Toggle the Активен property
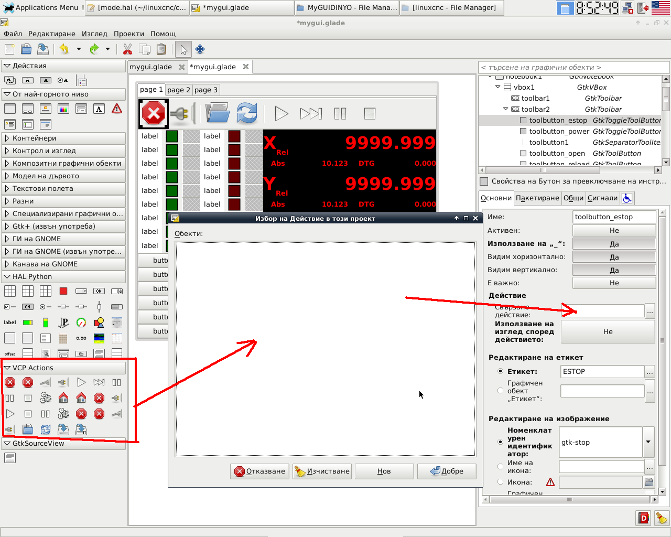 [x=614, y=231]
